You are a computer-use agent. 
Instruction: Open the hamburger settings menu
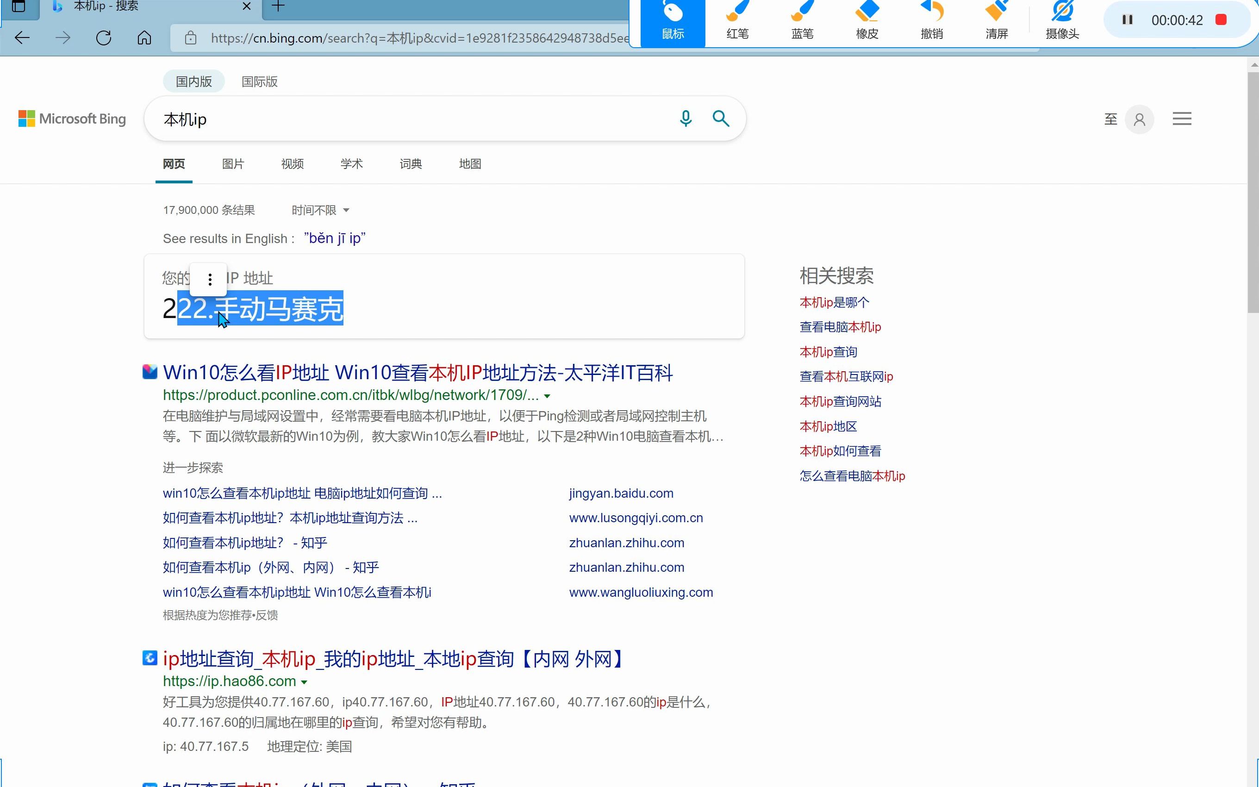(1182, 119)
